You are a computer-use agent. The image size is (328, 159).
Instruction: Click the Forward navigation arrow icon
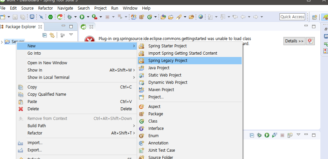point(255,17)
